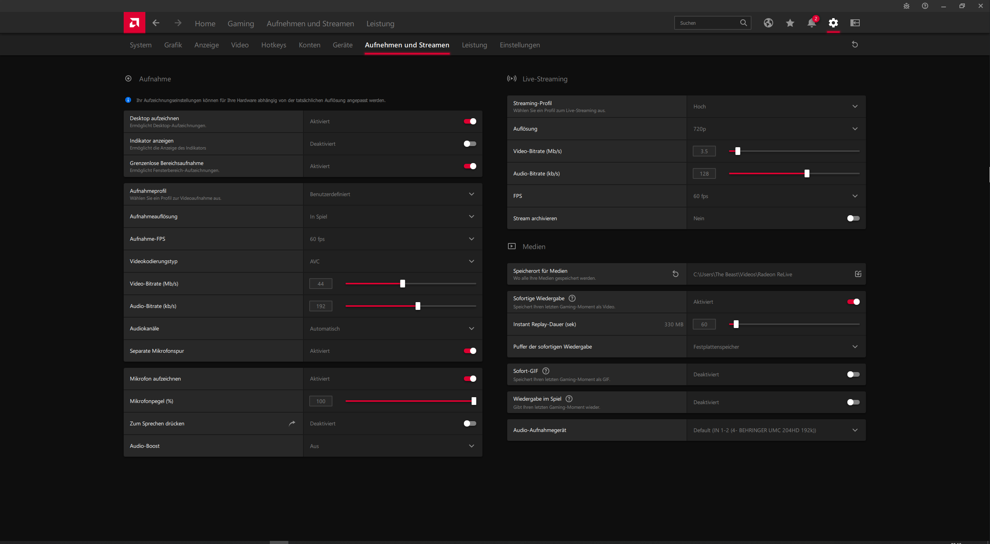The width and height of the screenshot is (990, 544).
Task: Enable the Indikator anzeigen toggle
Action: tap(470, 144)
